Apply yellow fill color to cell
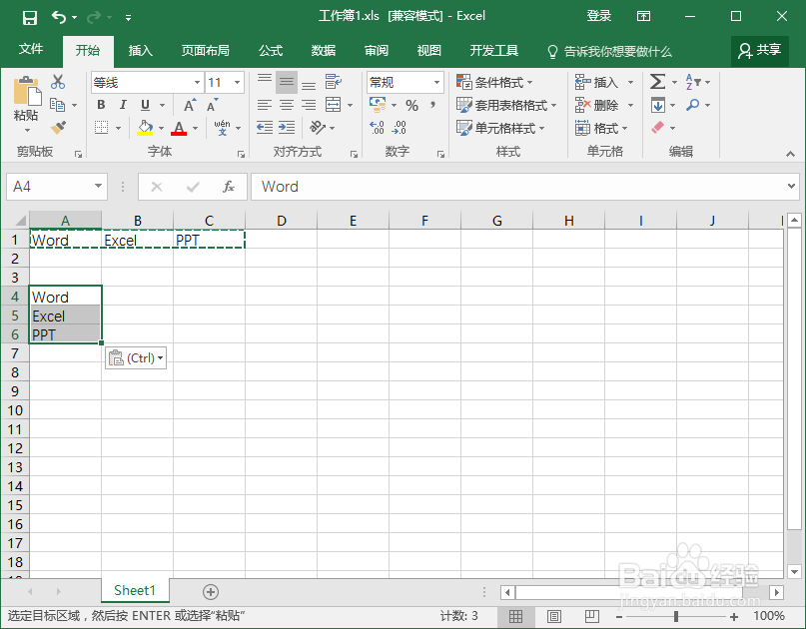The image size is (806, 629). click(145, 128)
